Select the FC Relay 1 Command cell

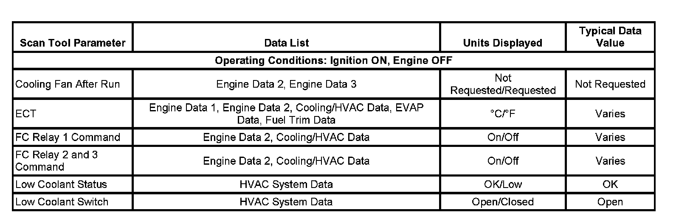68,138
